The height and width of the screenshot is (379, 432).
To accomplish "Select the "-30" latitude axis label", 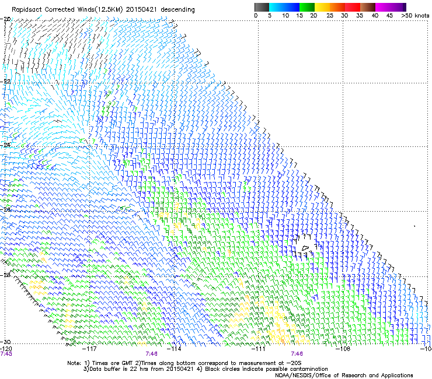I will point(5,342).
